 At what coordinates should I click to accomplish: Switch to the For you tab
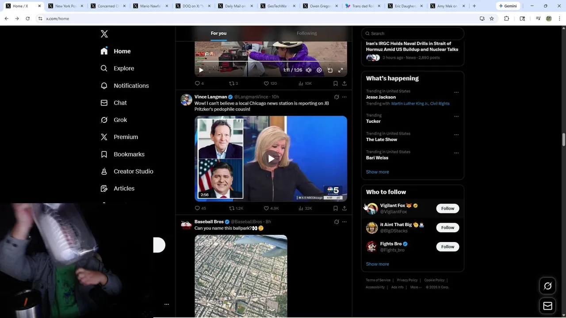pyautogui.click(x=218, y=33)
